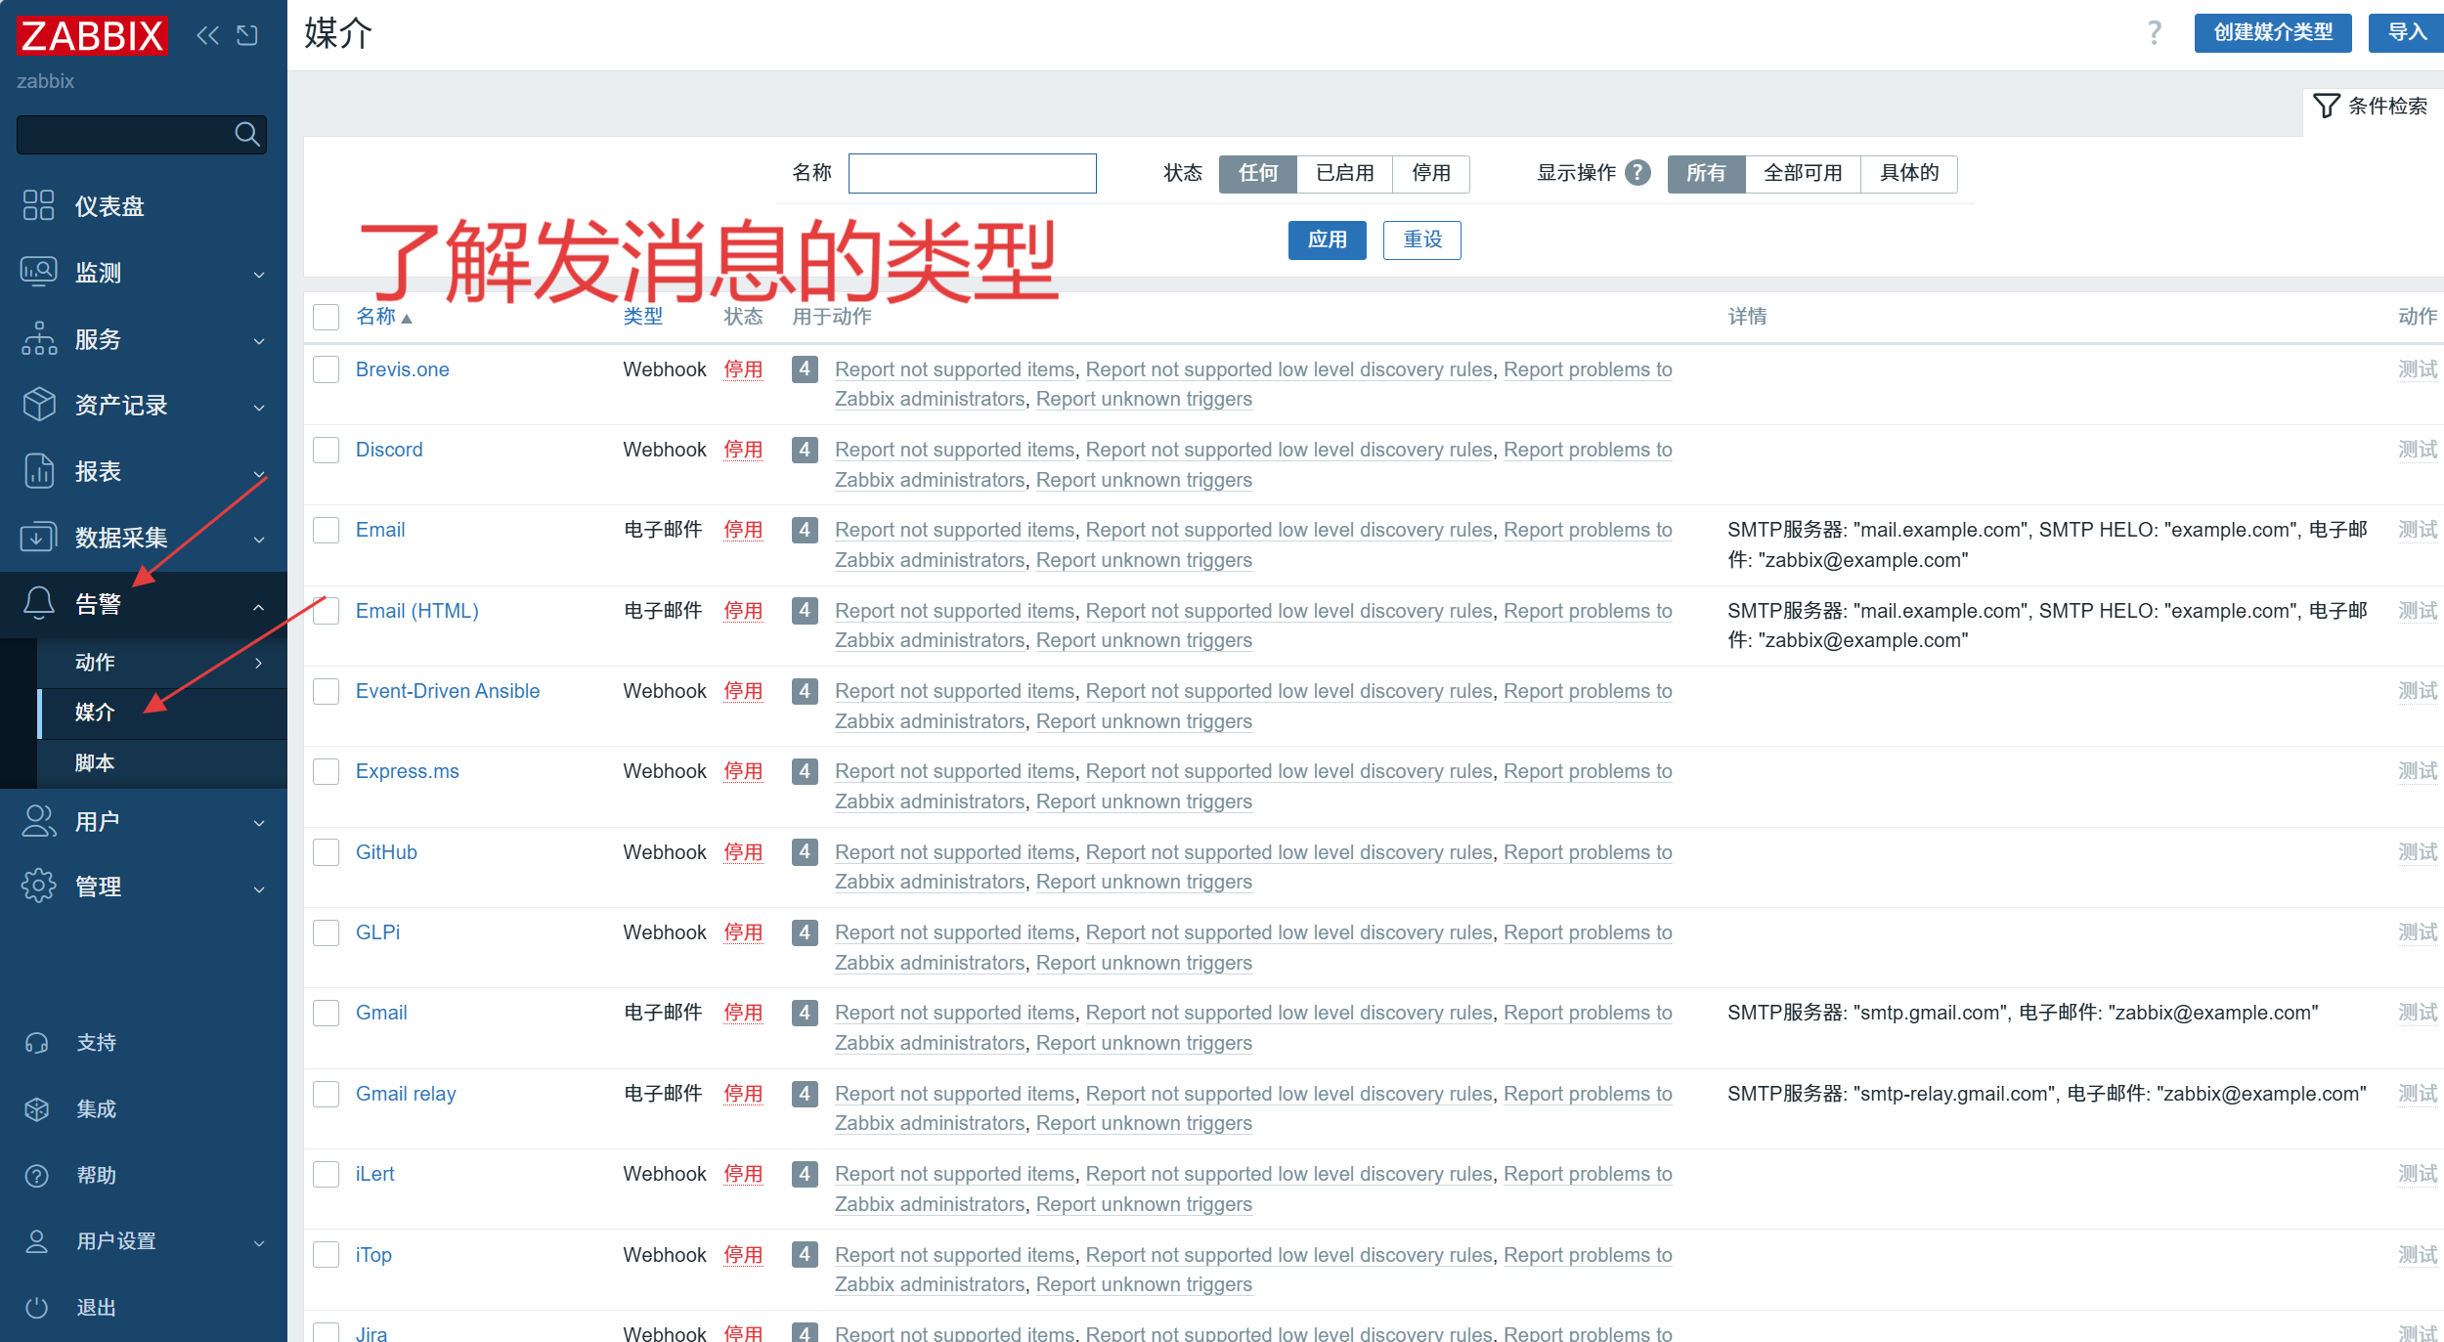Screen dimensions: 2444x1342
Task: Select status filter 已启用
Action: point(1344,173)
